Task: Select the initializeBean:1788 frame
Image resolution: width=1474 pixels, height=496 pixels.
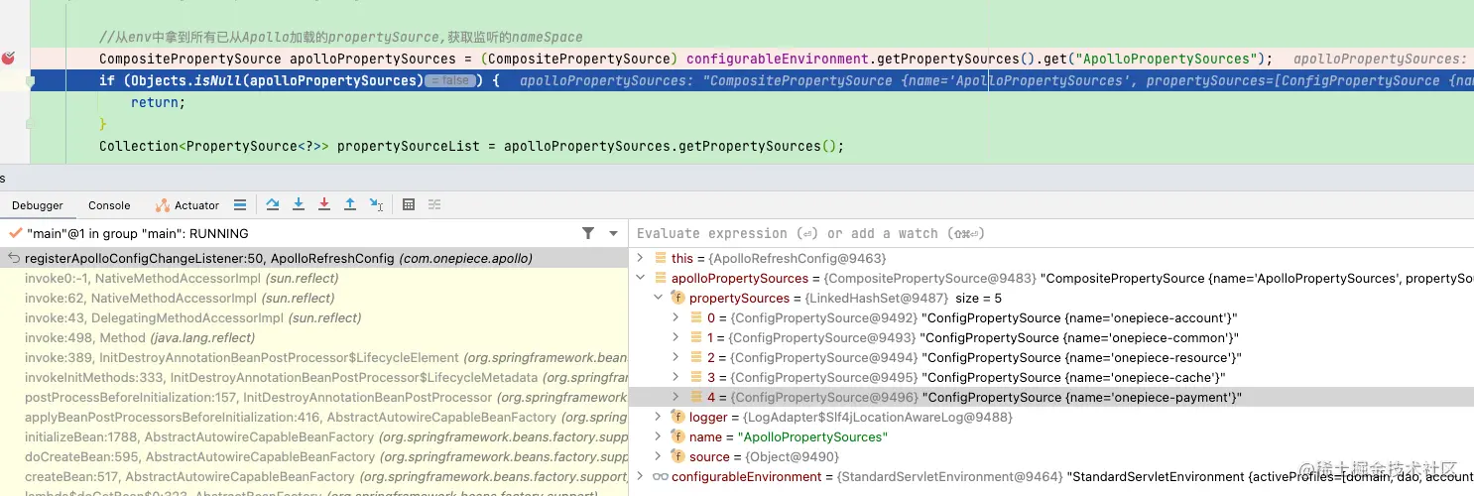Action: click(313, 436)
